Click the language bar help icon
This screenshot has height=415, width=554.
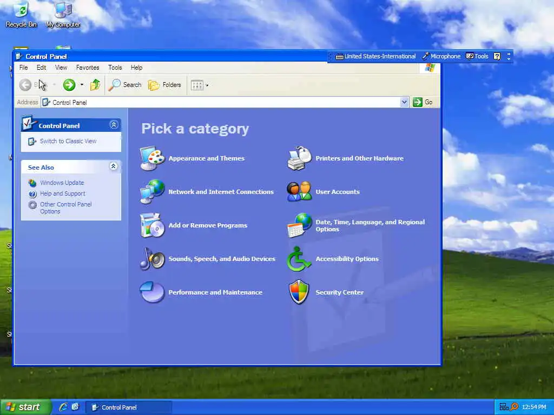pos(497,56)
